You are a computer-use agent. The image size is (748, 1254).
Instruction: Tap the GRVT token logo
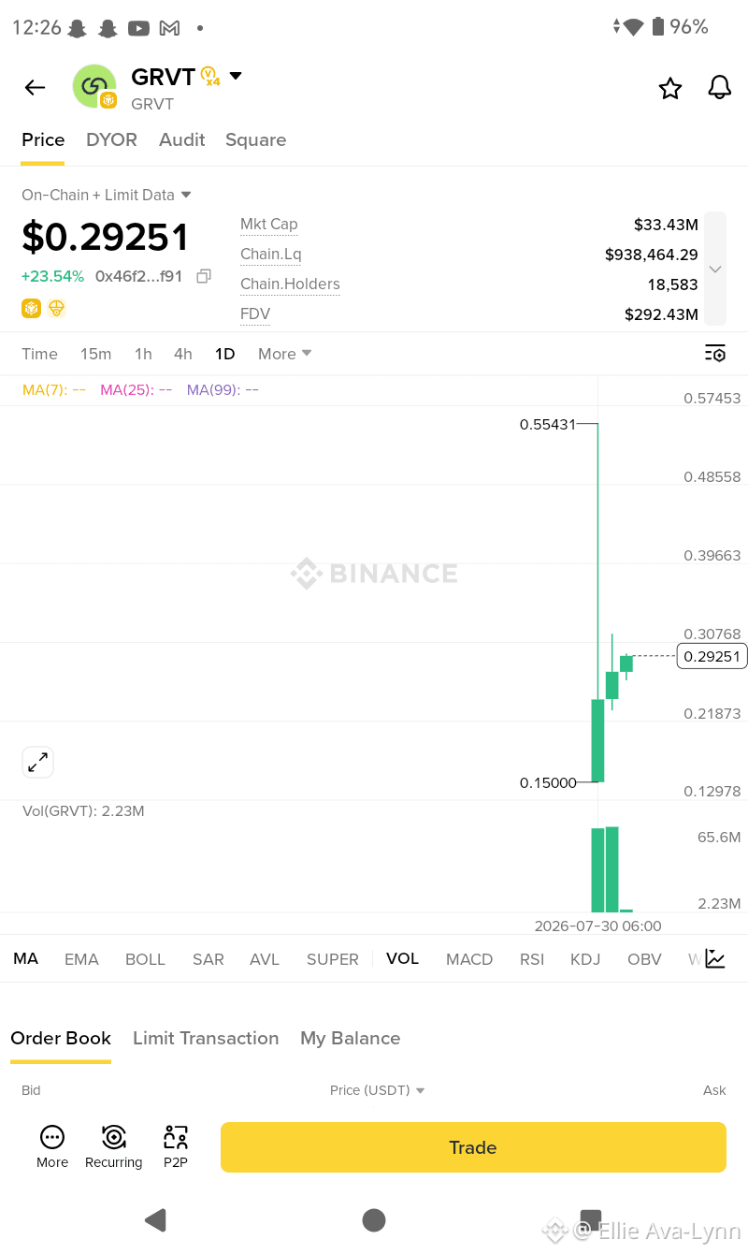94,86
